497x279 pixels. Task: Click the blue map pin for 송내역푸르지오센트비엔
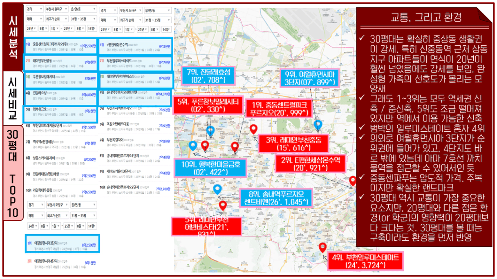click(218, 189)
